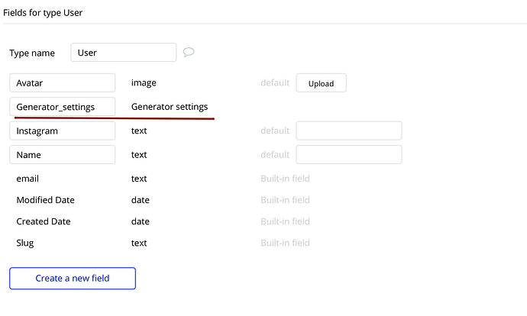527x316 pixels.
Task: Select the Generator_settings field name box
Action: pos(63,107)
